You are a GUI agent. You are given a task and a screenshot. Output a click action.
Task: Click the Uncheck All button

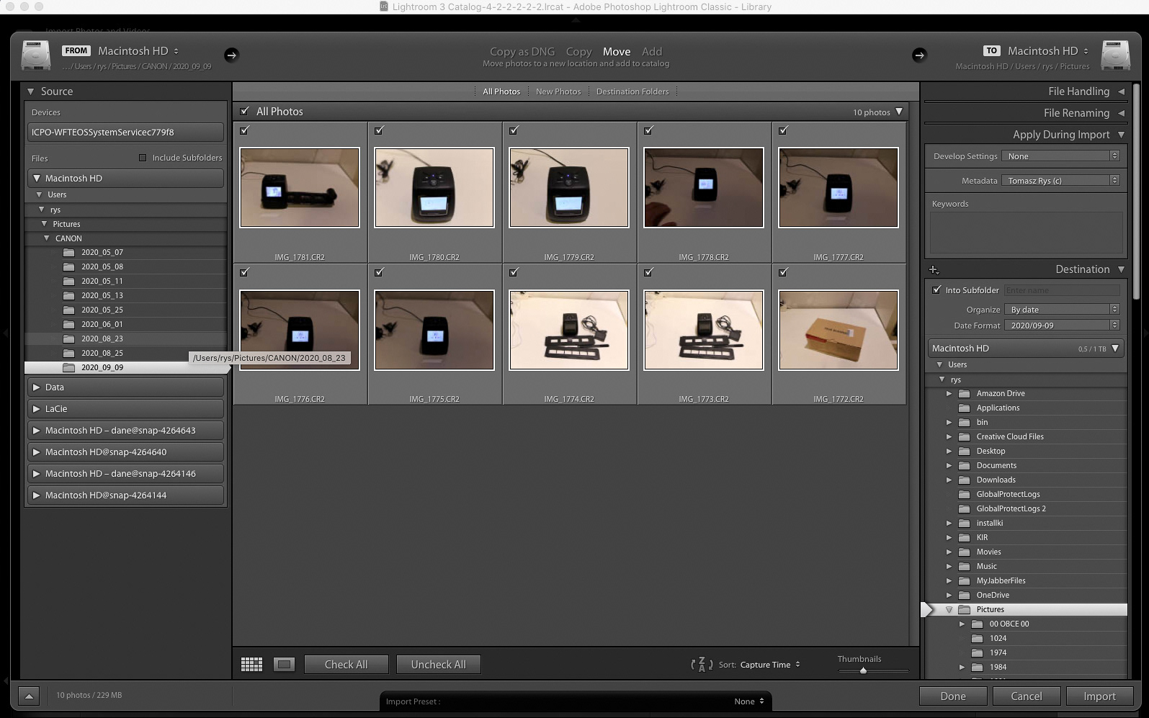pyautogui.click(x=438, y=665)
